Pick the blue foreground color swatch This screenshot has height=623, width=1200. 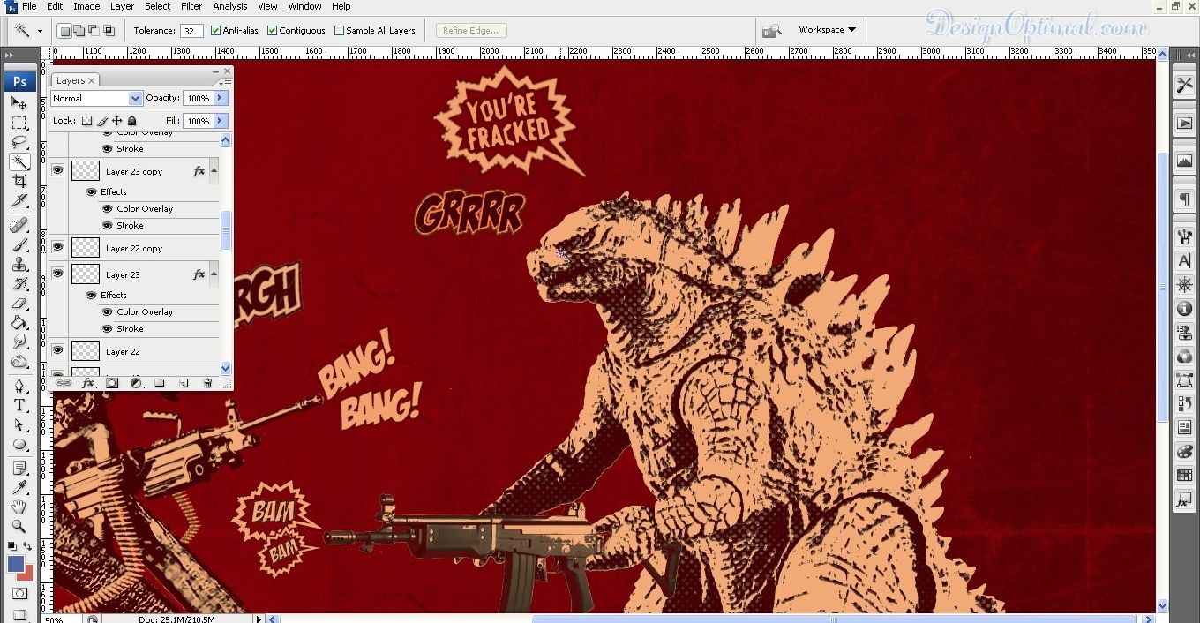15,563
